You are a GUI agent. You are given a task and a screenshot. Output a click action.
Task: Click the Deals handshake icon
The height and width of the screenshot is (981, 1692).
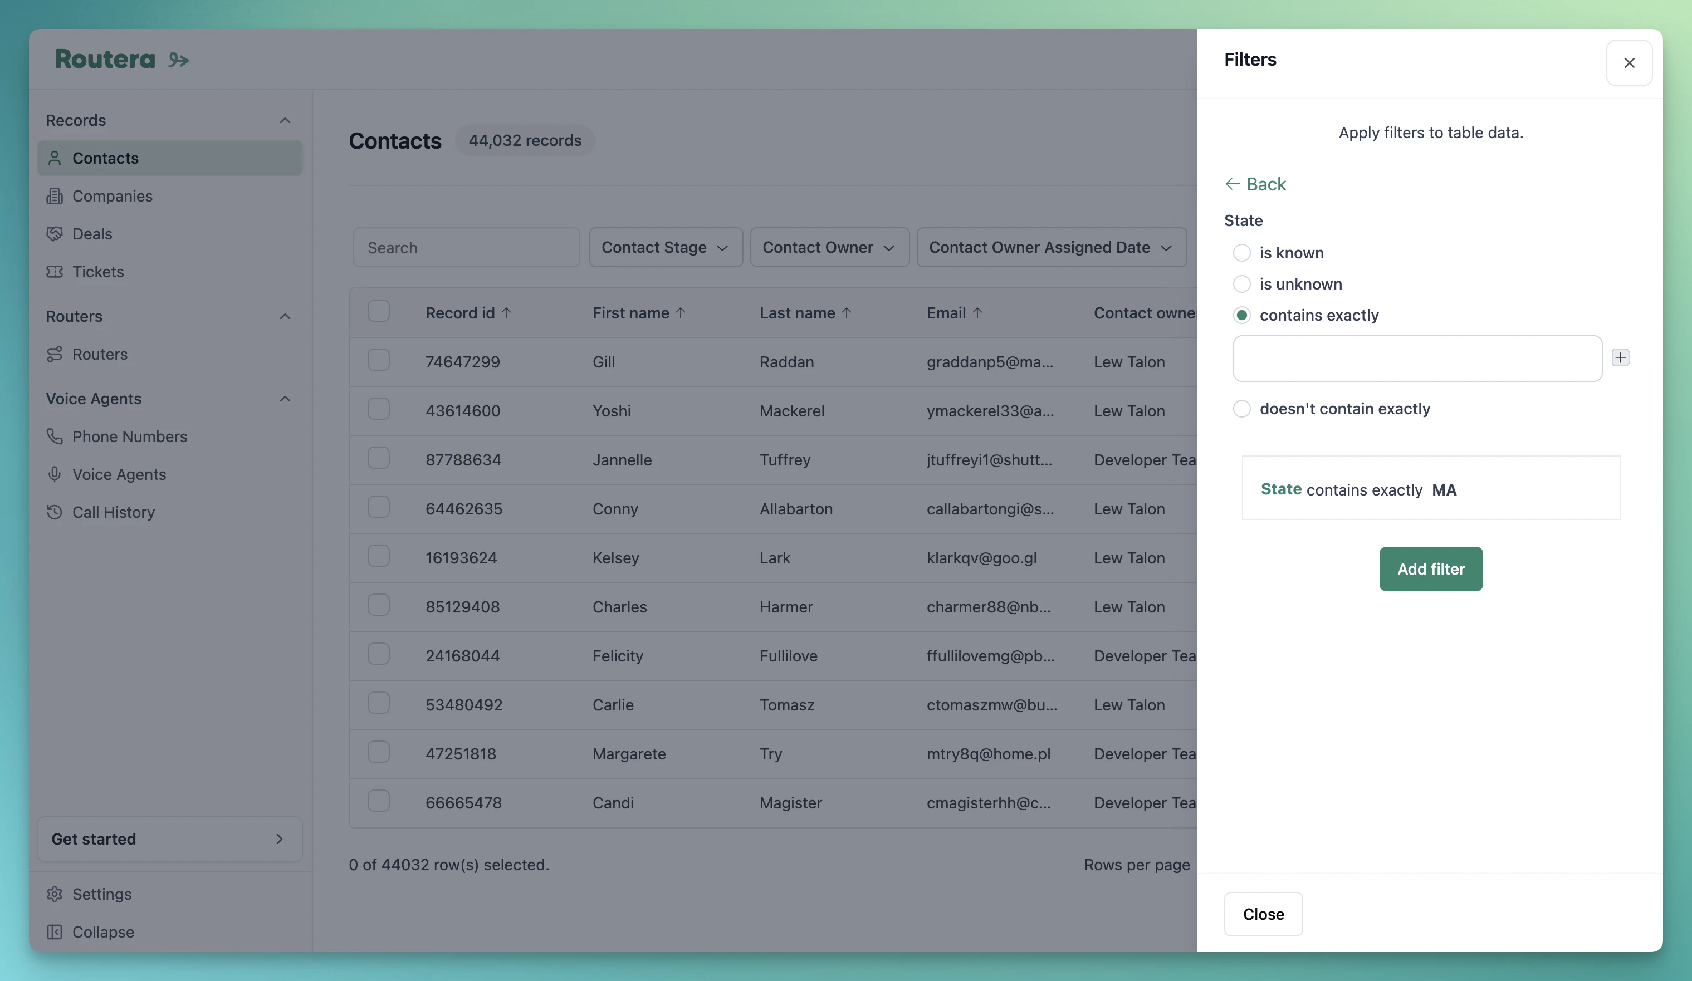55,234
